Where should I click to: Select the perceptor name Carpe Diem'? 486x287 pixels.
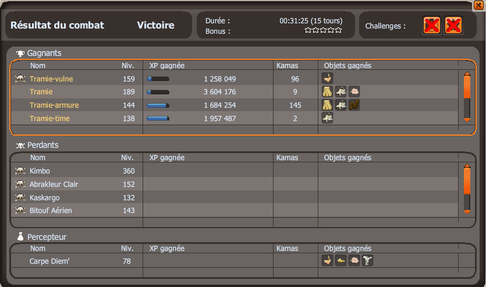tap(49, 261)
